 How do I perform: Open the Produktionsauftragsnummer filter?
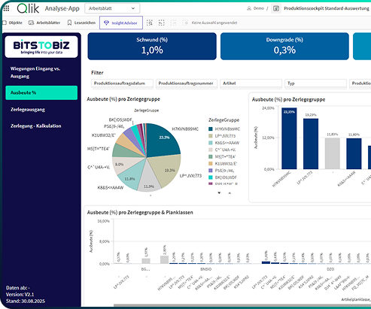[x=187, y=83]
